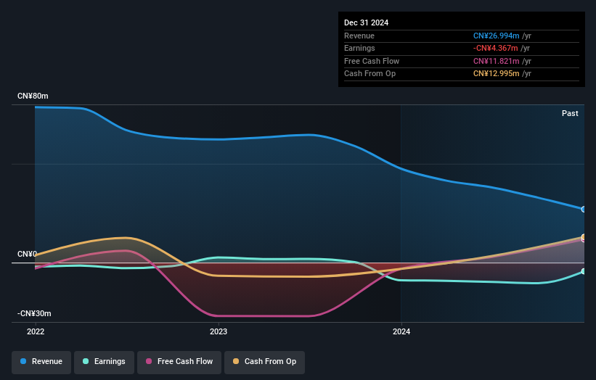Screen dimensions: 596x380
Task: Click the Earnings row label in tooltip
Action: (359, 48)
